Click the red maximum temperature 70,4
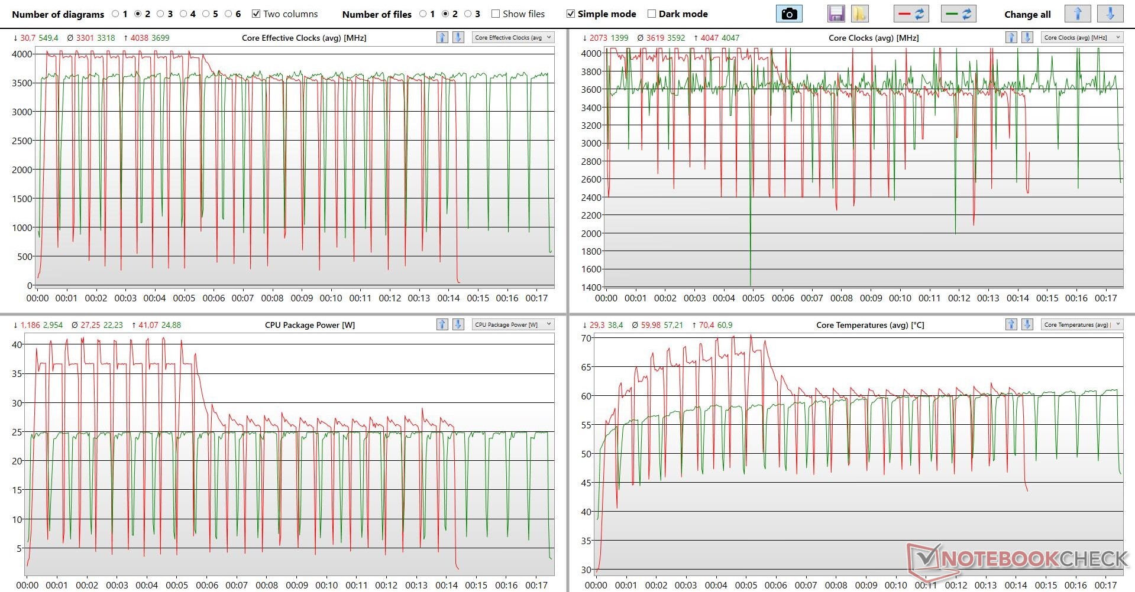Screen dimensions: 1135x592 [x=707, y=325]
